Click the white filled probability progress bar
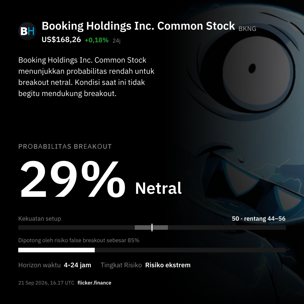The width and height of the screenshot is (304, 304). 56,250
